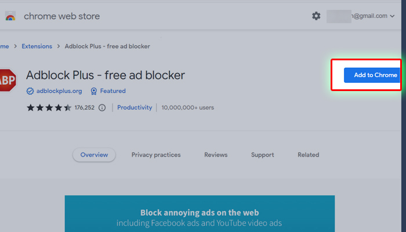The width and height of the screenshot is (406, 232).
Task: Open the adblockplus.org publisher link
Action: [59, 91]
